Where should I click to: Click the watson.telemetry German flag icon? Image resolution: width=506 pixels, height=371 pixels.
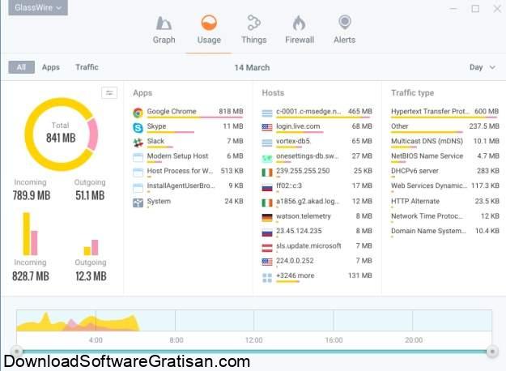click(267, 218)
